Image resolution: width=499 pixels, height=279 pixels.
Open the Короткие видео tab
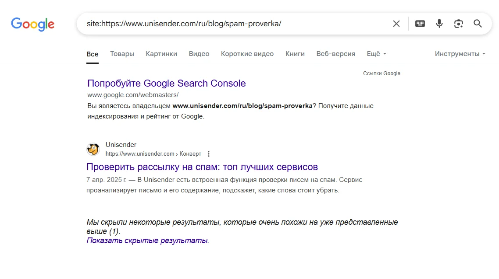coord(247,54)
